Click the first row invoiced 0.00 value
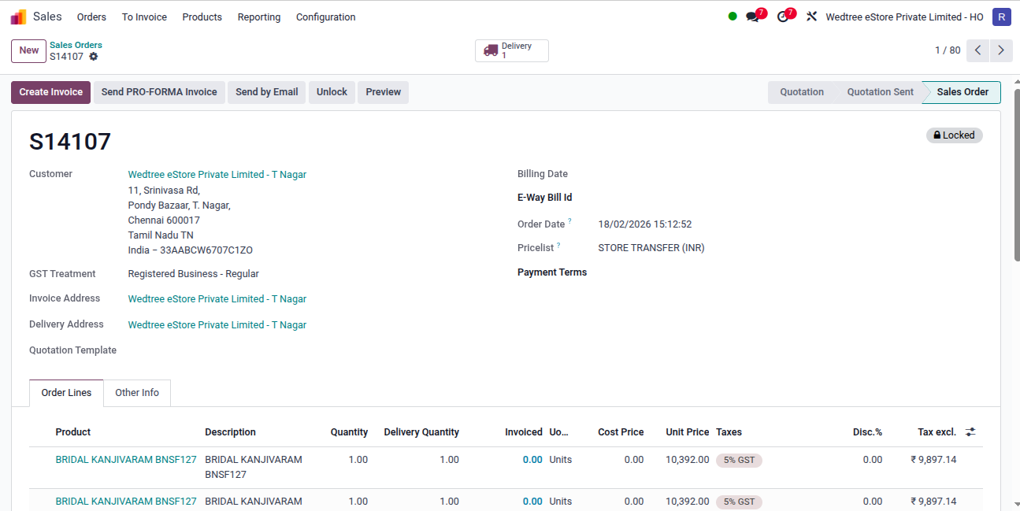The height and width of the screenshot is (511, 1020). click(532, 460)
